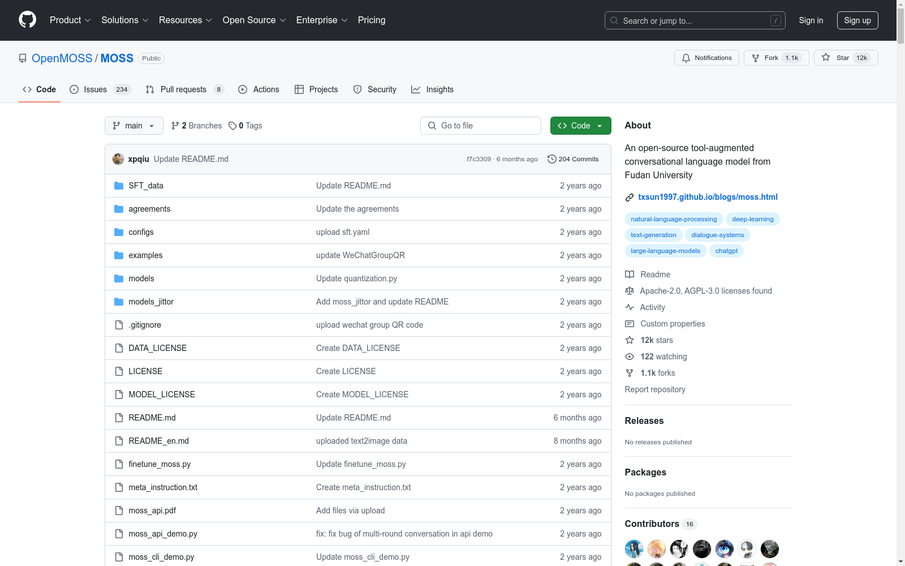Click the README.md file icon

[x=119, y=418]
